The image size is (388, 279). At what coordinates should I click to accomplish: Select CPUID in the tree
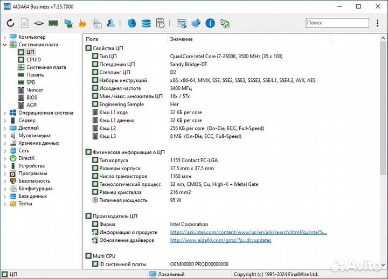click(30, 60)
